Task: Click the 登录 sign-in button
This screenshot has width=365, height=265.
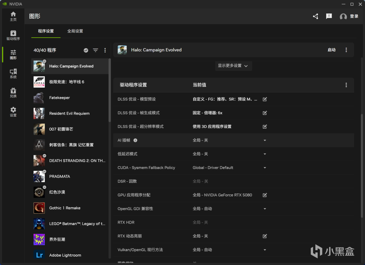Action: [349, 16]
